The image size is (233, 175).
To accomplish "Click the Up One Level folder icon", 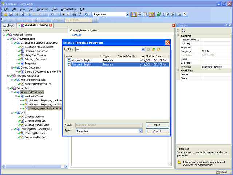I will coord(154,50).
